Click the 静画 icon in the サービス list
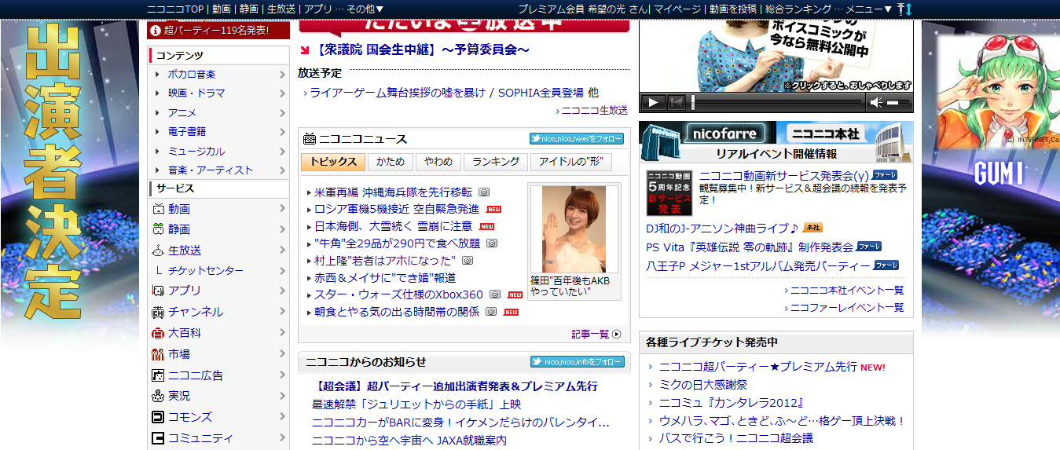 pyautogui.click(x=158, y=229)
